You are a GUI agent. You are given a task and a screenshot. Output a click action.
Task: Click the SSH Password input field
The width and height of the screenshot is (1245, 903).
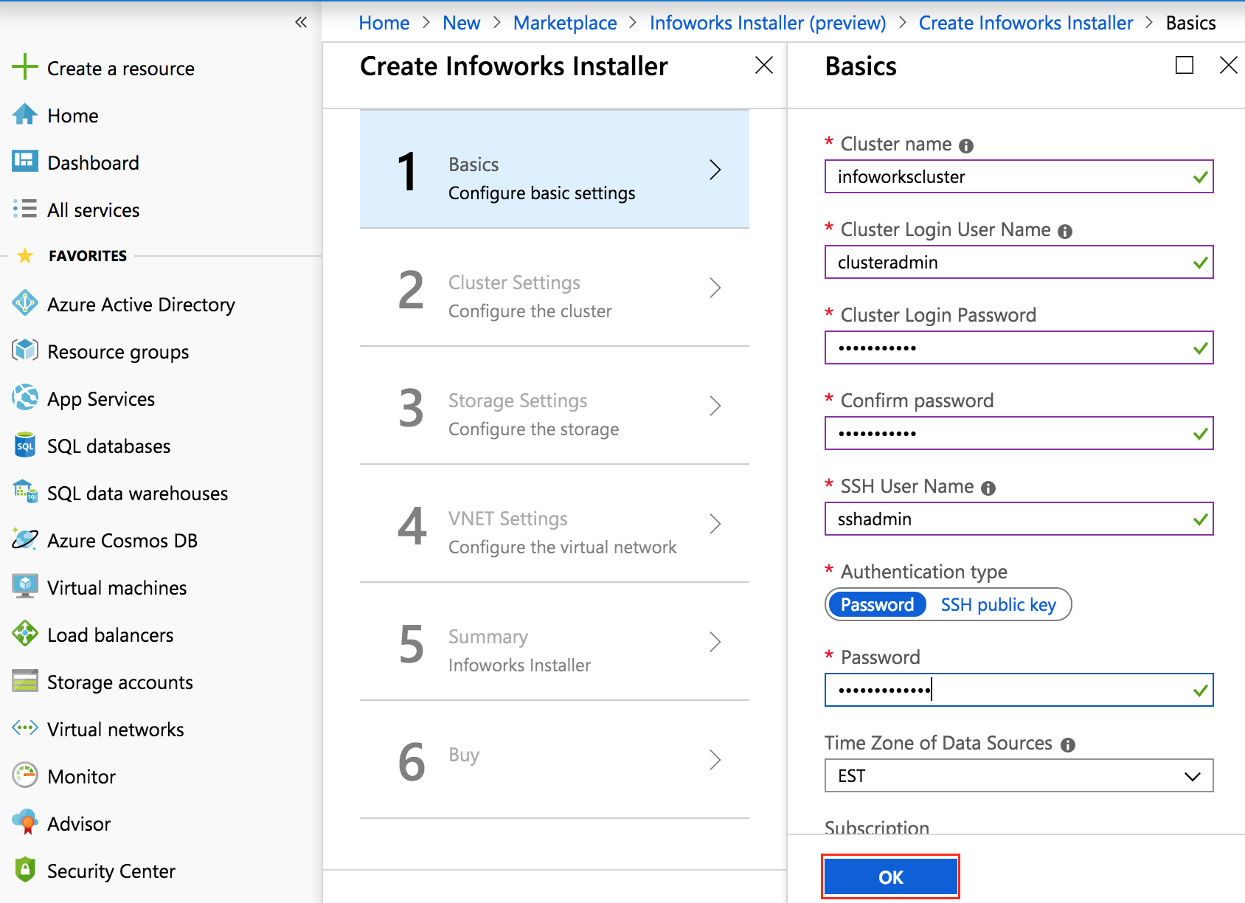click(x=1019, y=691)
